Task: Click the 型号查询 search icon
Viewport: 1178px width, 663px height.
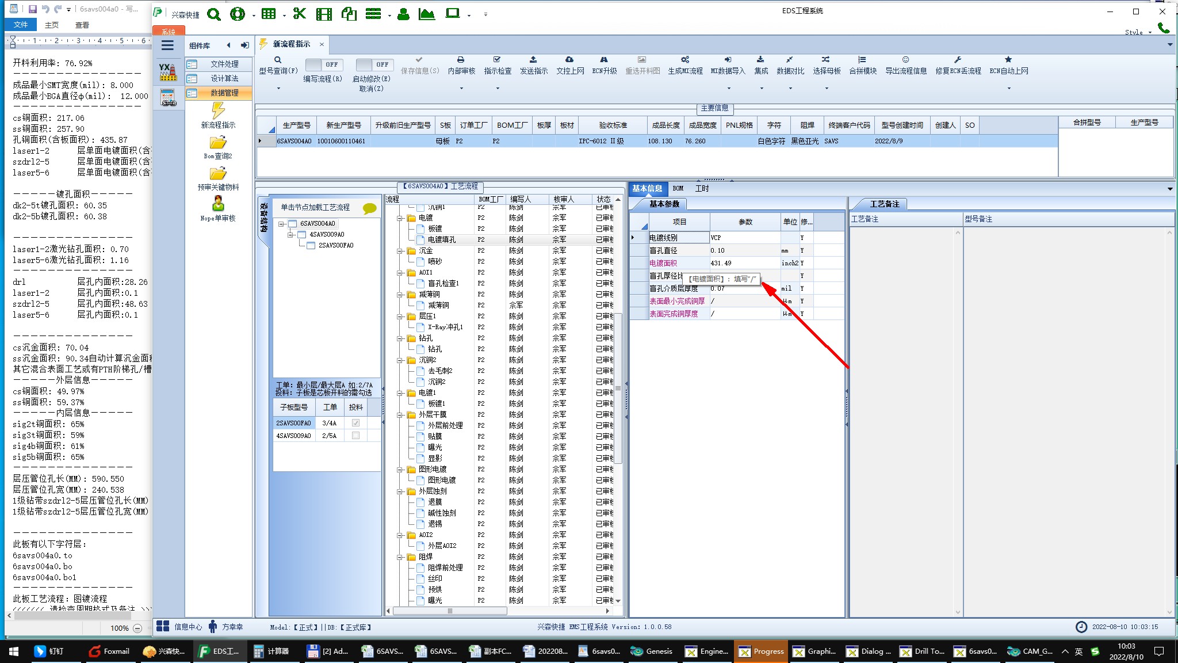Action: click(278, 60)
